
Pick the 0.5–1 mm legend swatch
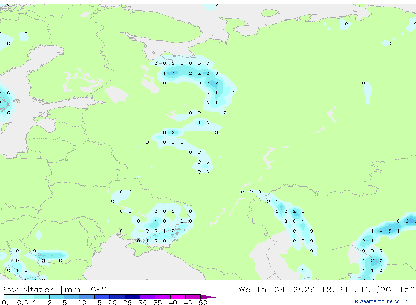click(26, 297)
